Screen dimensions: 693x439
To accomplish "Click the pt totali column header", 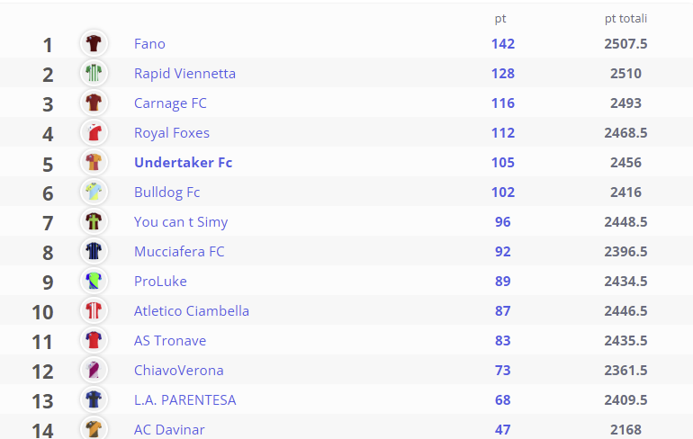I will pos(625,19).
